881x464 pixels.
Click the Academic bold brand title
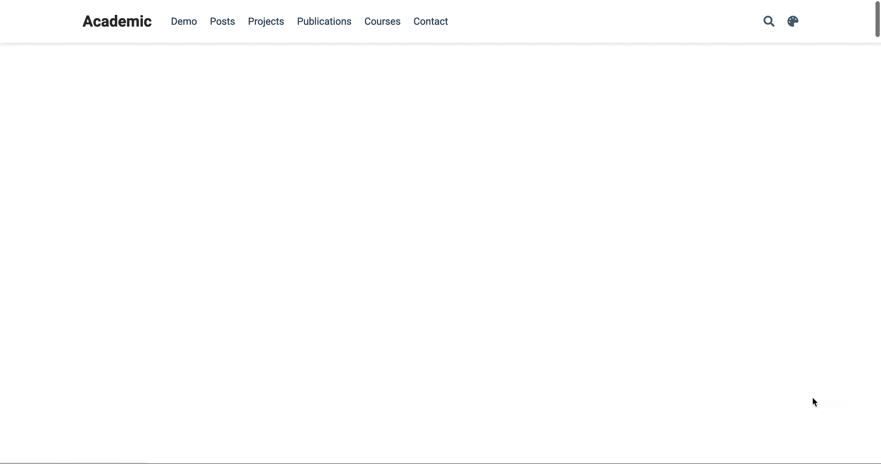click(117, 21)
